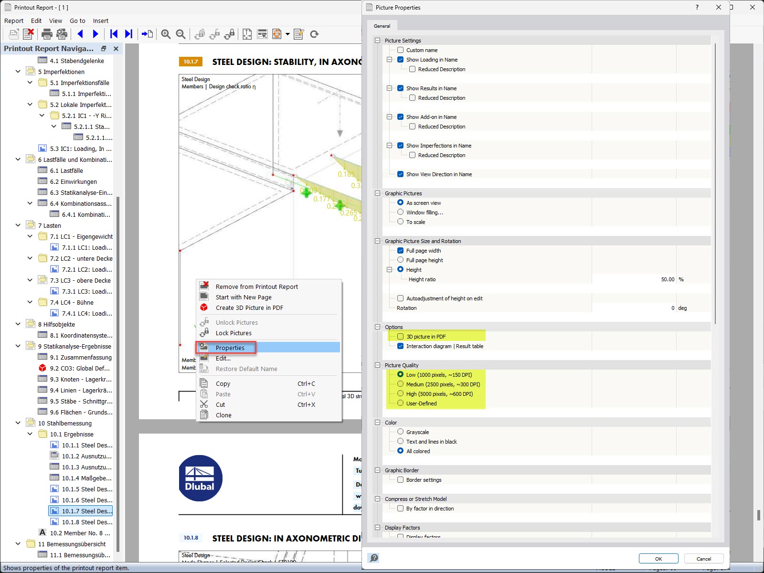Select the Print icon in the toolbar
This screenshot has width=764, height=573.
[x=47, y=34]
